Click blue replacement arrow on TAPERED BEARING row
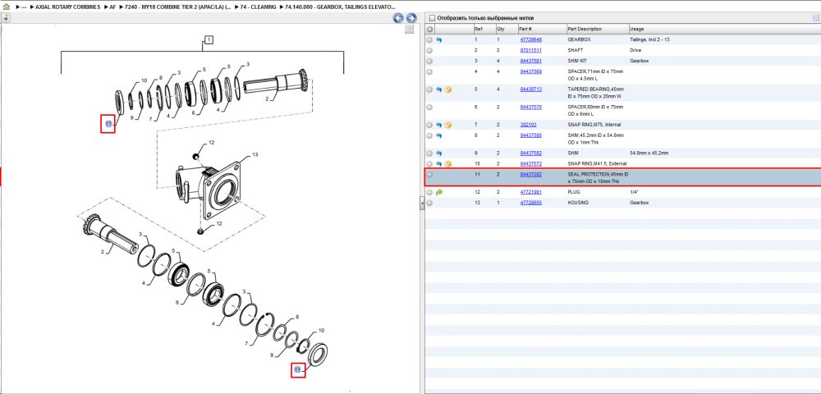 coord(438,89)
